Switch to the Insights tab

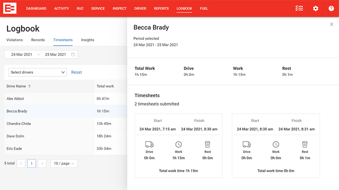tap(87, 40)
